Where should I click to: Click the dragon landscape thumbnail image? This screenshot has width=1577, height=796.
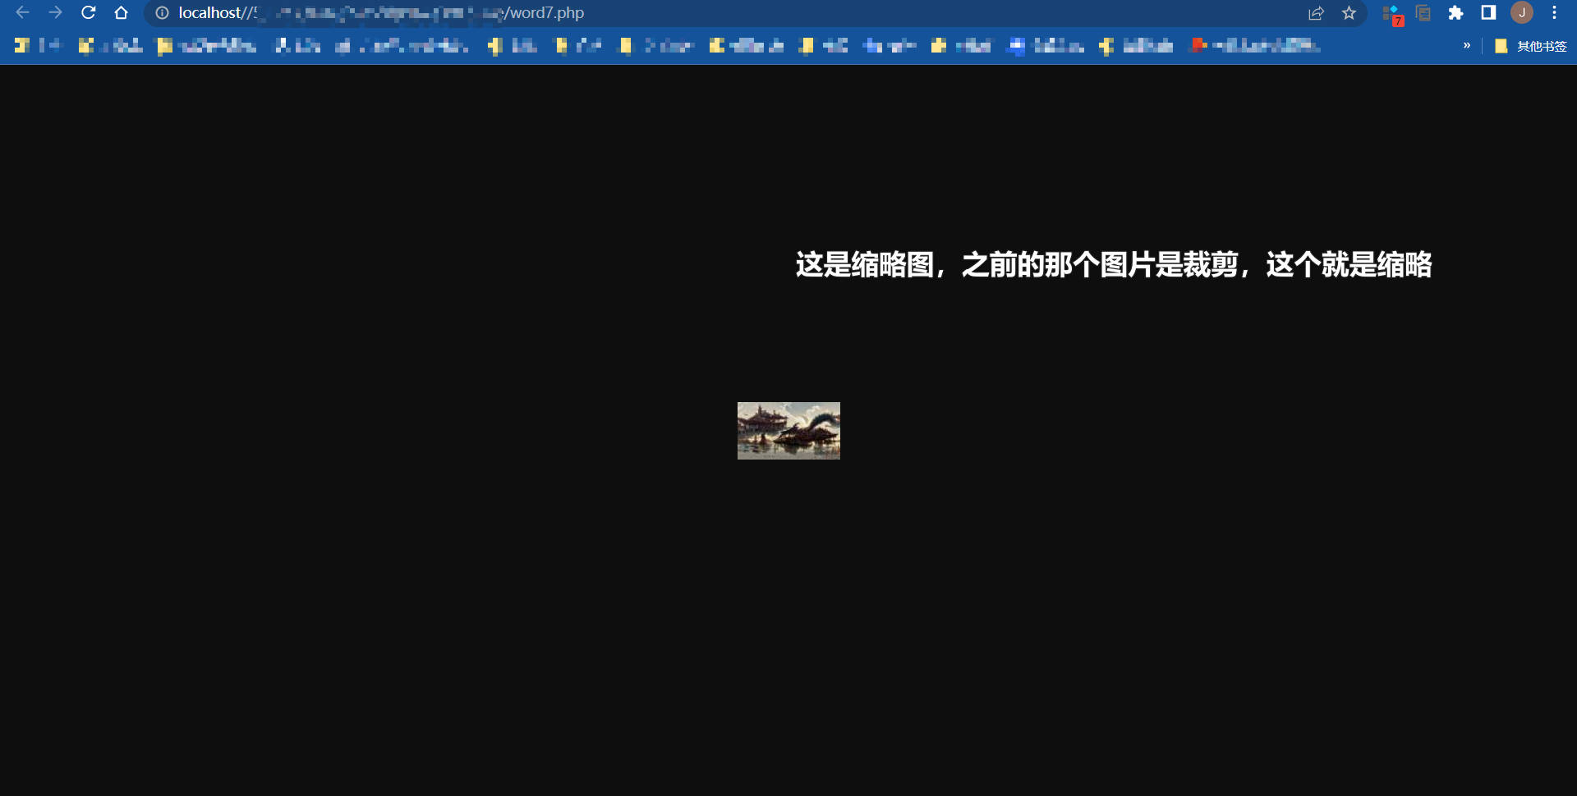coord(788,431)
